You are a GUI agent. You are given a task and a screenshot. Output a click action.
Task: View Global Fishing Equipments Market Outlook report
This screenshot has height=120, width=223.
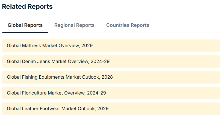(x=60, y=77)
